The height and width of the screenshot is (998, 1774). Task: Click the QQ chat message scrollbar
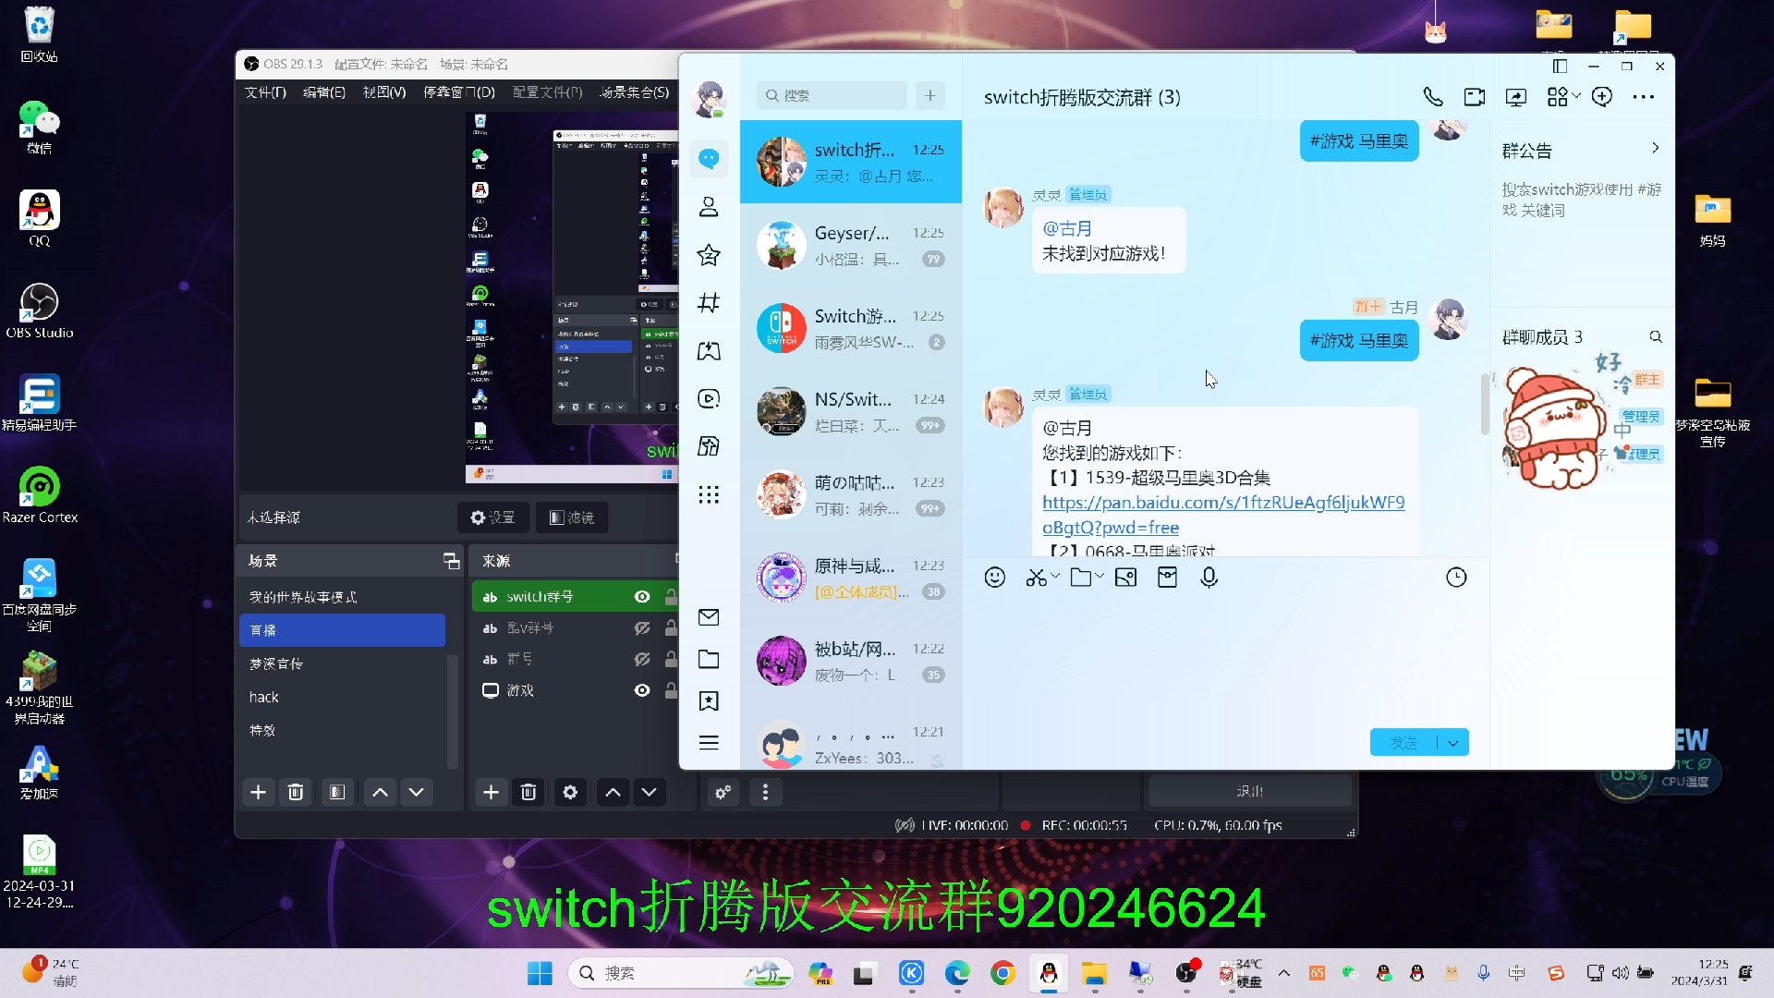[1485, 404]
